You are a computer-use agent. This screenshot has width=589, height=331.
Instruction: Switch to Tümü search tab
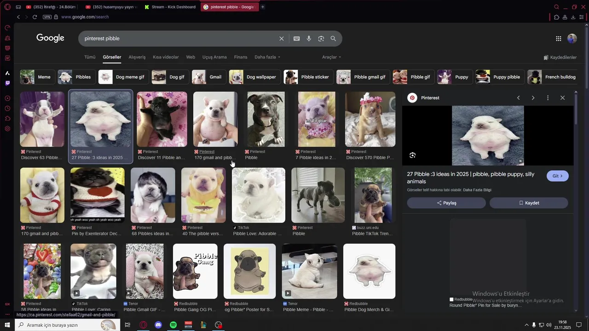[90, 57]
